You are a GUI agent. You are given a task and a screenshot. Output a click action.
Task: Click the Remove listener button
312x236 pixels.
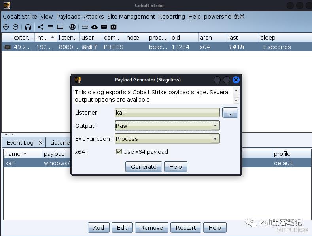tap(151, 227)
